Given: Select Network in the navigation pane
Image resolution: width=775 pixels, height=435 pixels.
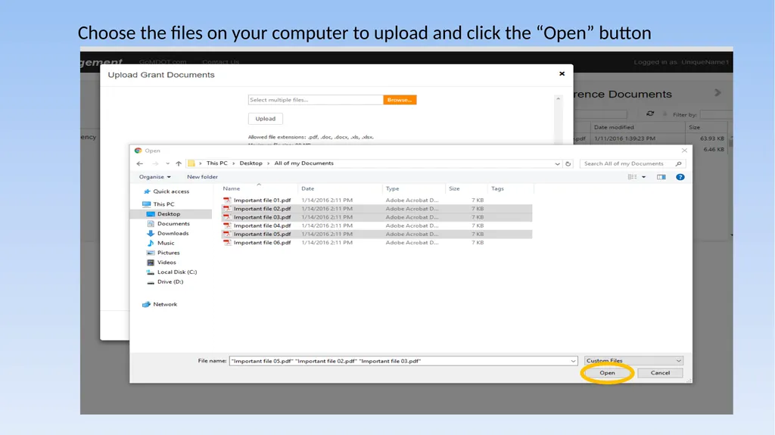Looking at the screenshot, I should 164,304.
